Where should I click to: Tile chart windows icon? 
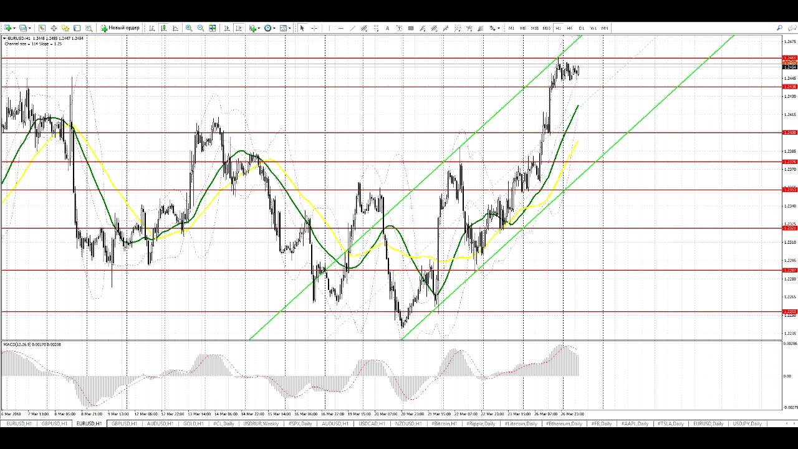[x=213, y=28]
